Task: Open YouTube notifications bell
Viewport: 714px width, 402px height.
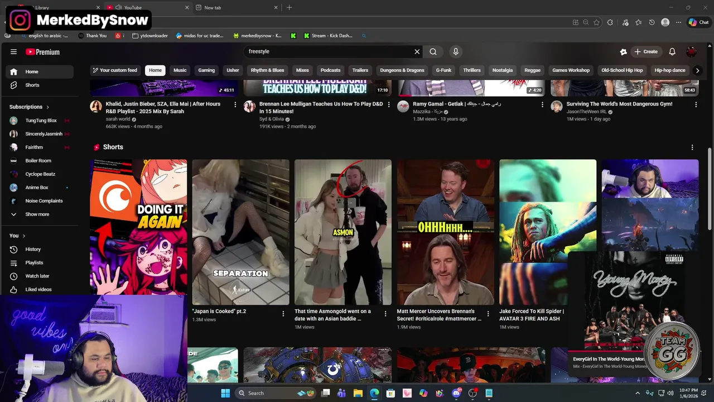Action: [x=672, y=51]
